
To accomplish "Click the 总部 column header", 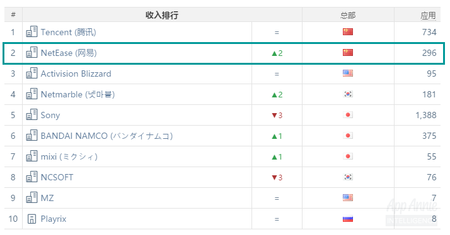I will 348,15.
